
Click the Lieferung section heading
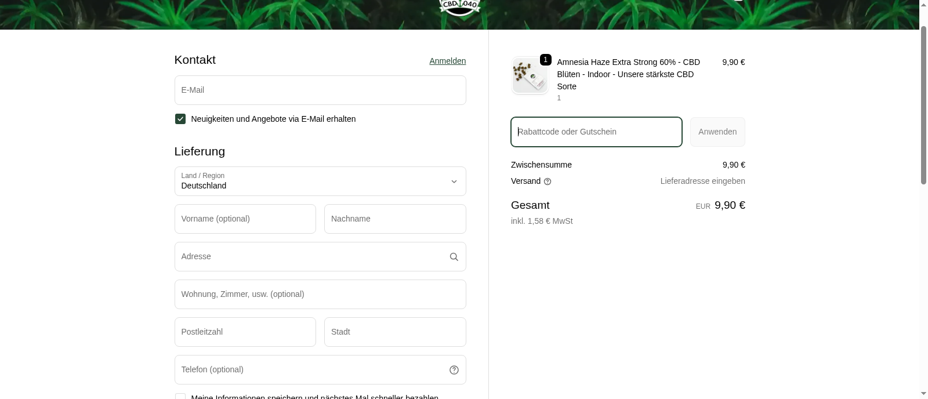199,151
